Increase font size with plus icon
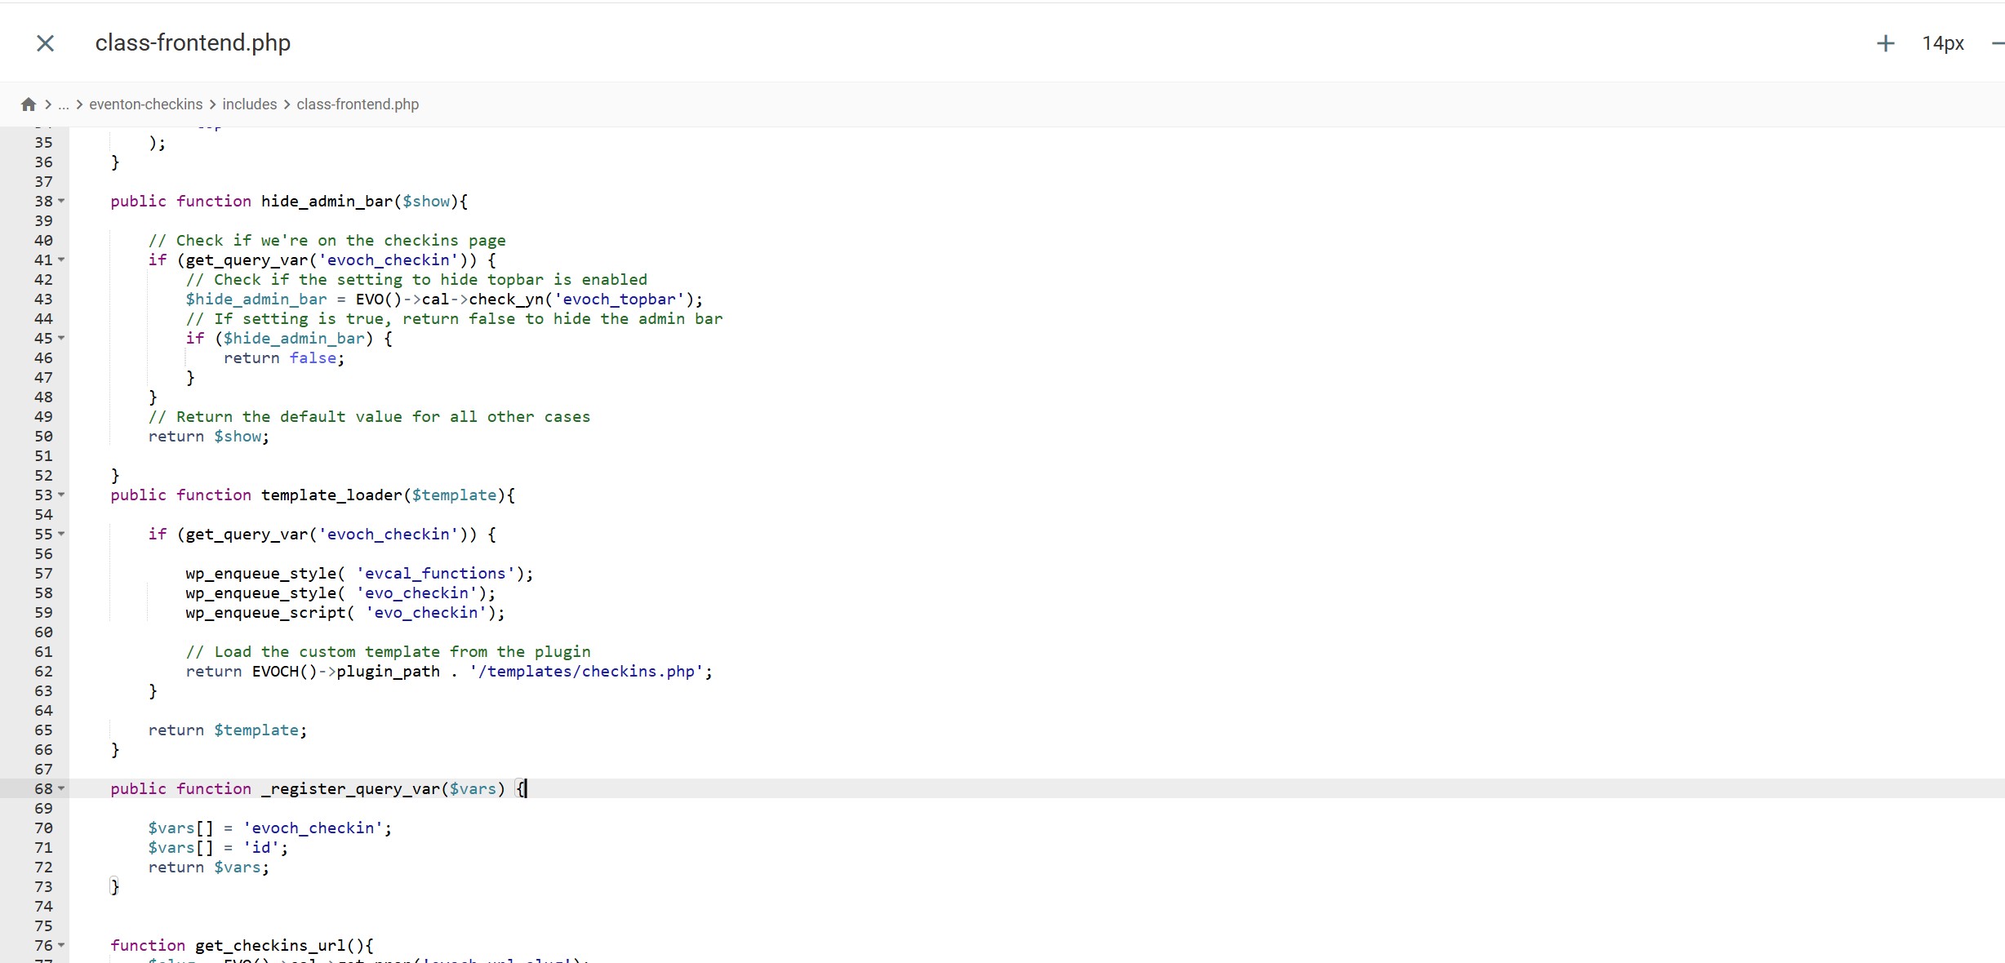The height and width of the screenshot is (963, 2005). pyautogui.click(x=1885, y=43)
